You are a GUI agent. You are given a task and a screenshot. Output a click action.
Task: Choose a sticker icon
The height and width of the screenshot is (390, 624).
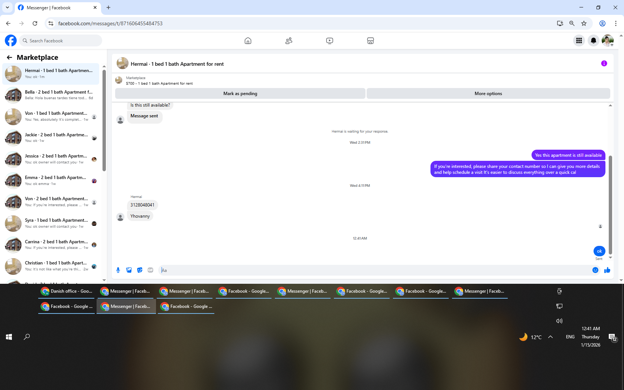140,270
